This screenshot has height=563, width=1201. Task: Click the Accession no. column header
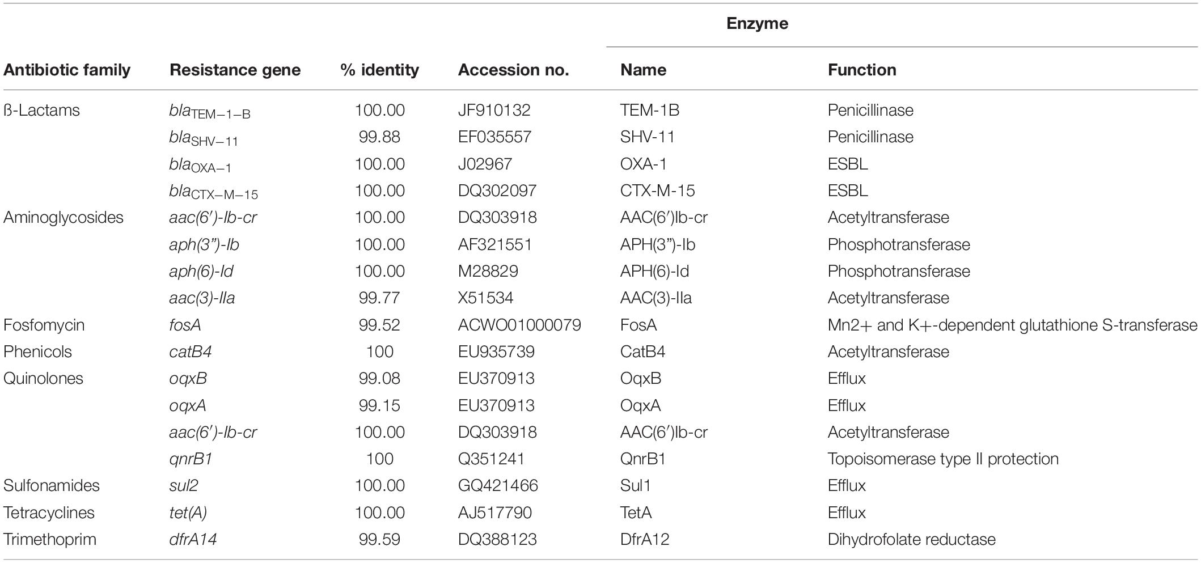(x=513, y=70)
